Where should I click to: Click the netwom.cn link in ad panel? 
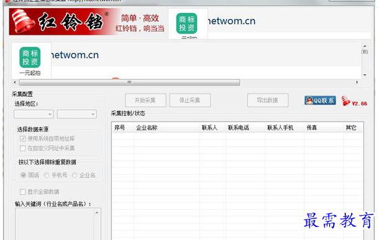point(75,55)
